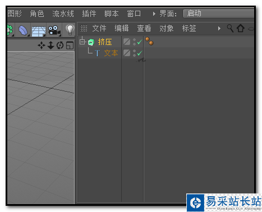Viewport: 262px width, 212px height.
Task: Click the green extrude cube icon
Action: pyautogui.click(x=91, y=42)
